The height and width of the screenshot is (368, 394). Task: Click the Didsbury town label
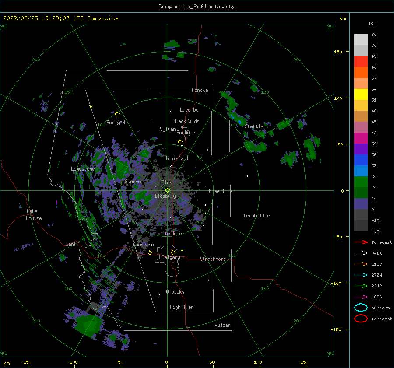(165, 196)
